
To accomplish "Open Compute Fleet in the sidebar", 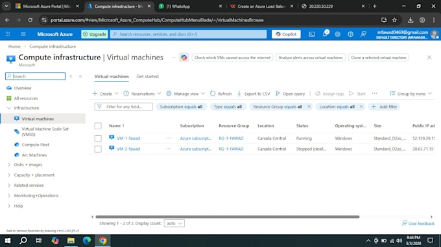I will point(36,145).
